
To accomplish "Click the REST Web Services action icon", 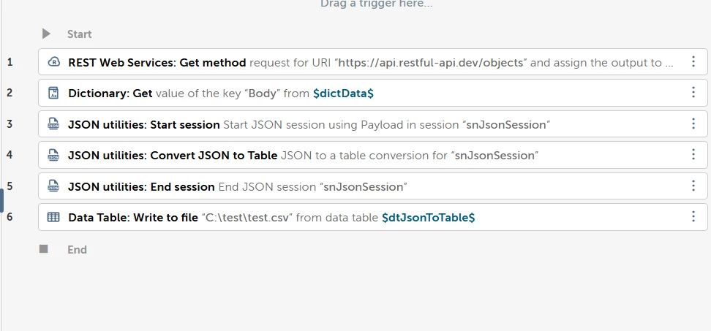I will [53, 62].
